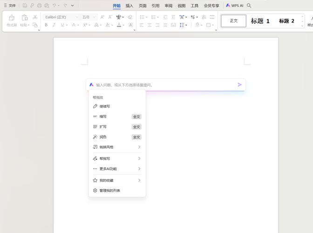Click the borders icon

[208, 25]
